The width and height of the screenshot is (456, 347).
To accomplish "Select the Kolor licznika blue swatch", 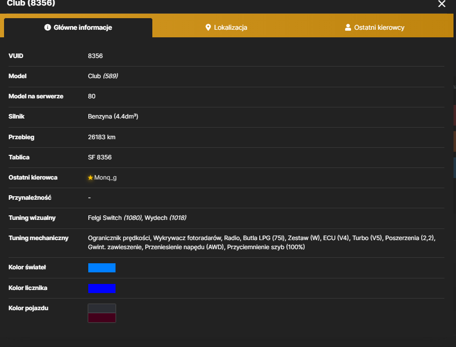I will (102, 288).
